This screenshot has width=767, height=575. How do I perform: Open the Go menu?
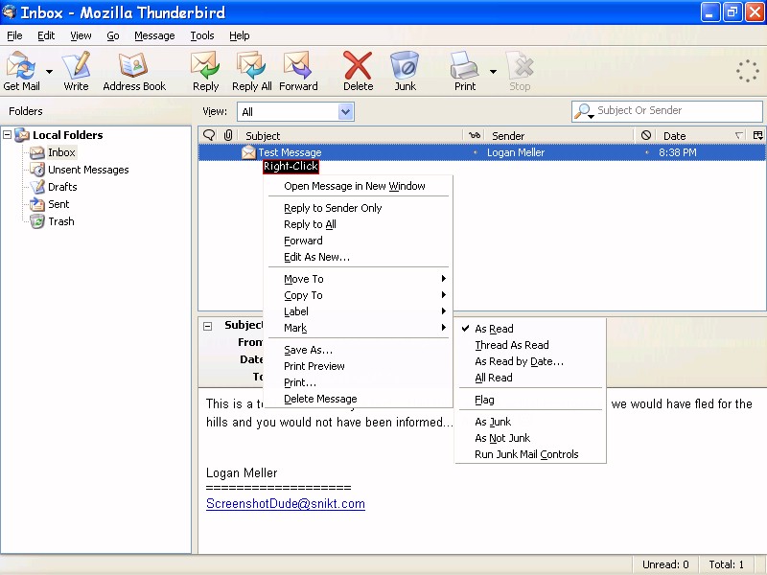coord(113,35)
